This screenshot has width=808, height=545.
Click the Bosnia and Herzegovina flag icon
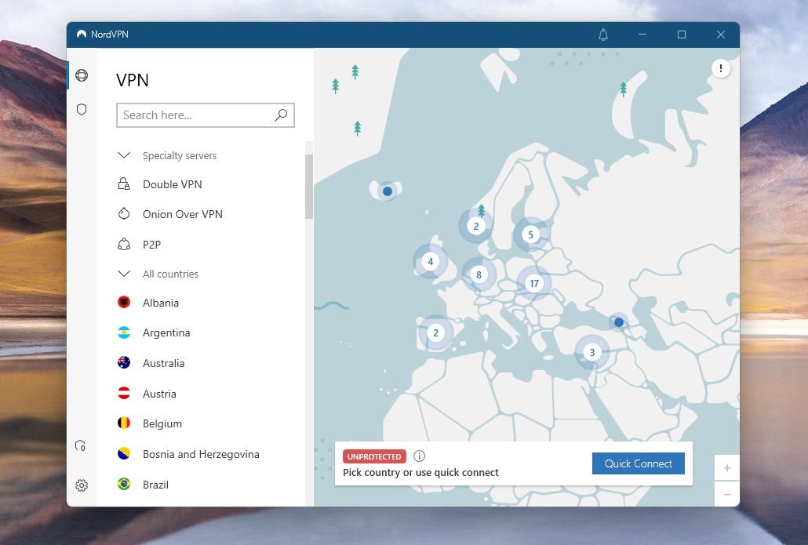tap(124, 454)
